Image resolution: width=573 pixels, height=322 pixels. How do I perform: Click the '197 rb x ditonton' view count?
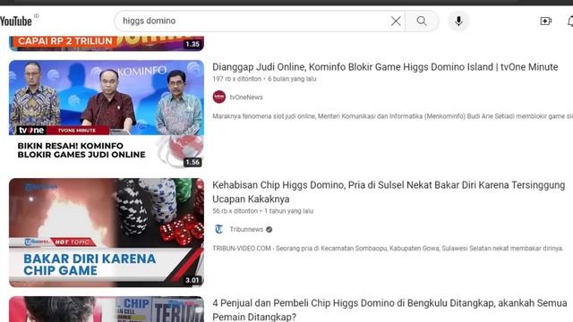pyautogui.click(x=236, y=79)
